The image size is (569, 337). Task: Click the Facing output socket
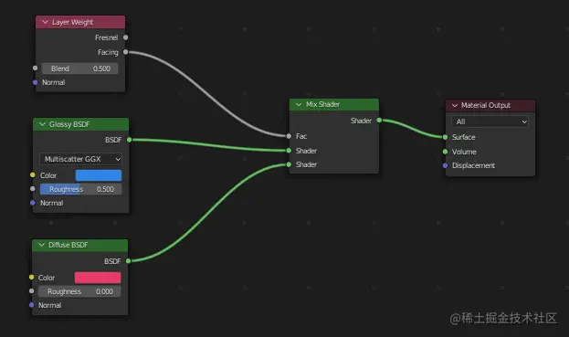pos(125,52)
